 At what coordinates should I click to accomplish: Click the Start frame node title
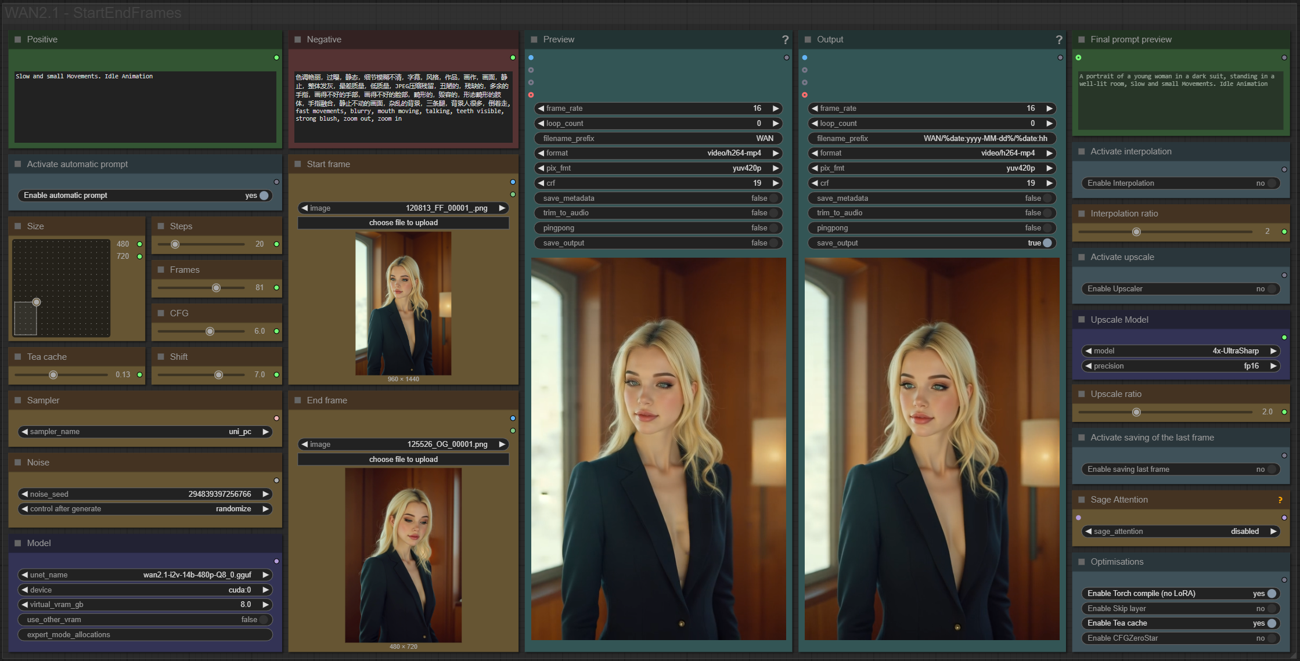point(328,164)
